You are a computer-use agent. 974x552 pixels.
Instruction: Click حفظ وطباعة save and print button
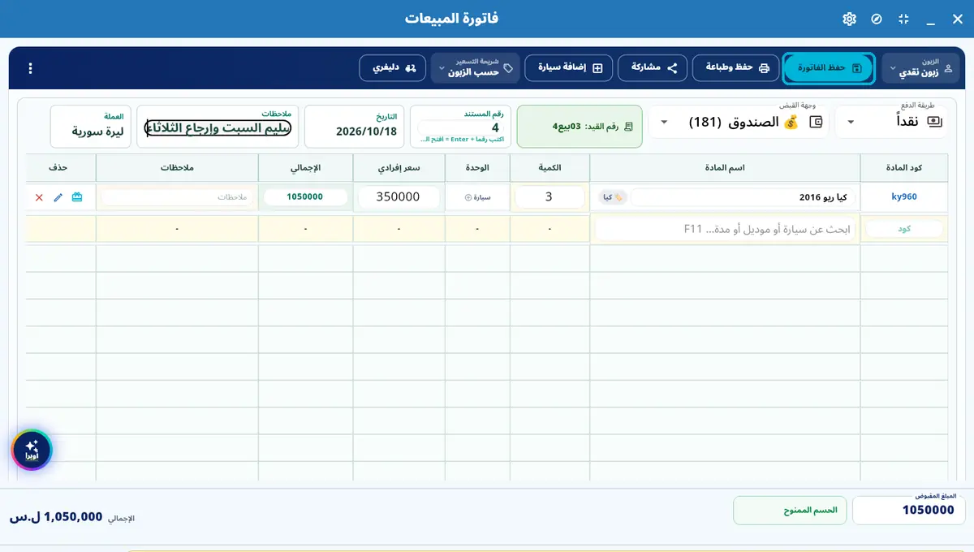(735, 68)
